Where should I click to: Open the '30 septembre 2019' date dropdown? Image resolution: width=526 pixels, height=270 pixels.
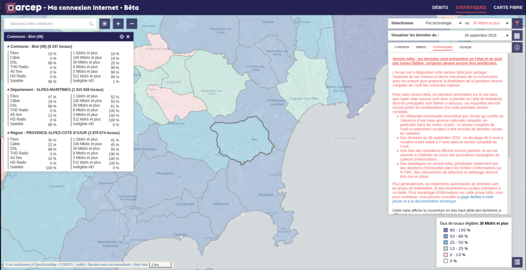pos(484,35)
